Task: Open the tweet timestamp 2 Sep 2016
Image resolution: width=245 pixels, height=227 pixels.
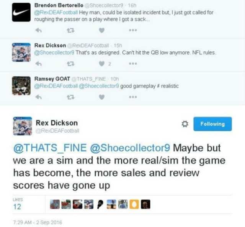Action: pyautogui.click(x=38, y=222)
